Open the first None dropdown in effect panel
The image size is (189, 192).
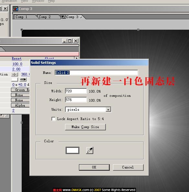pyautogui.click(x=20, y=95)
